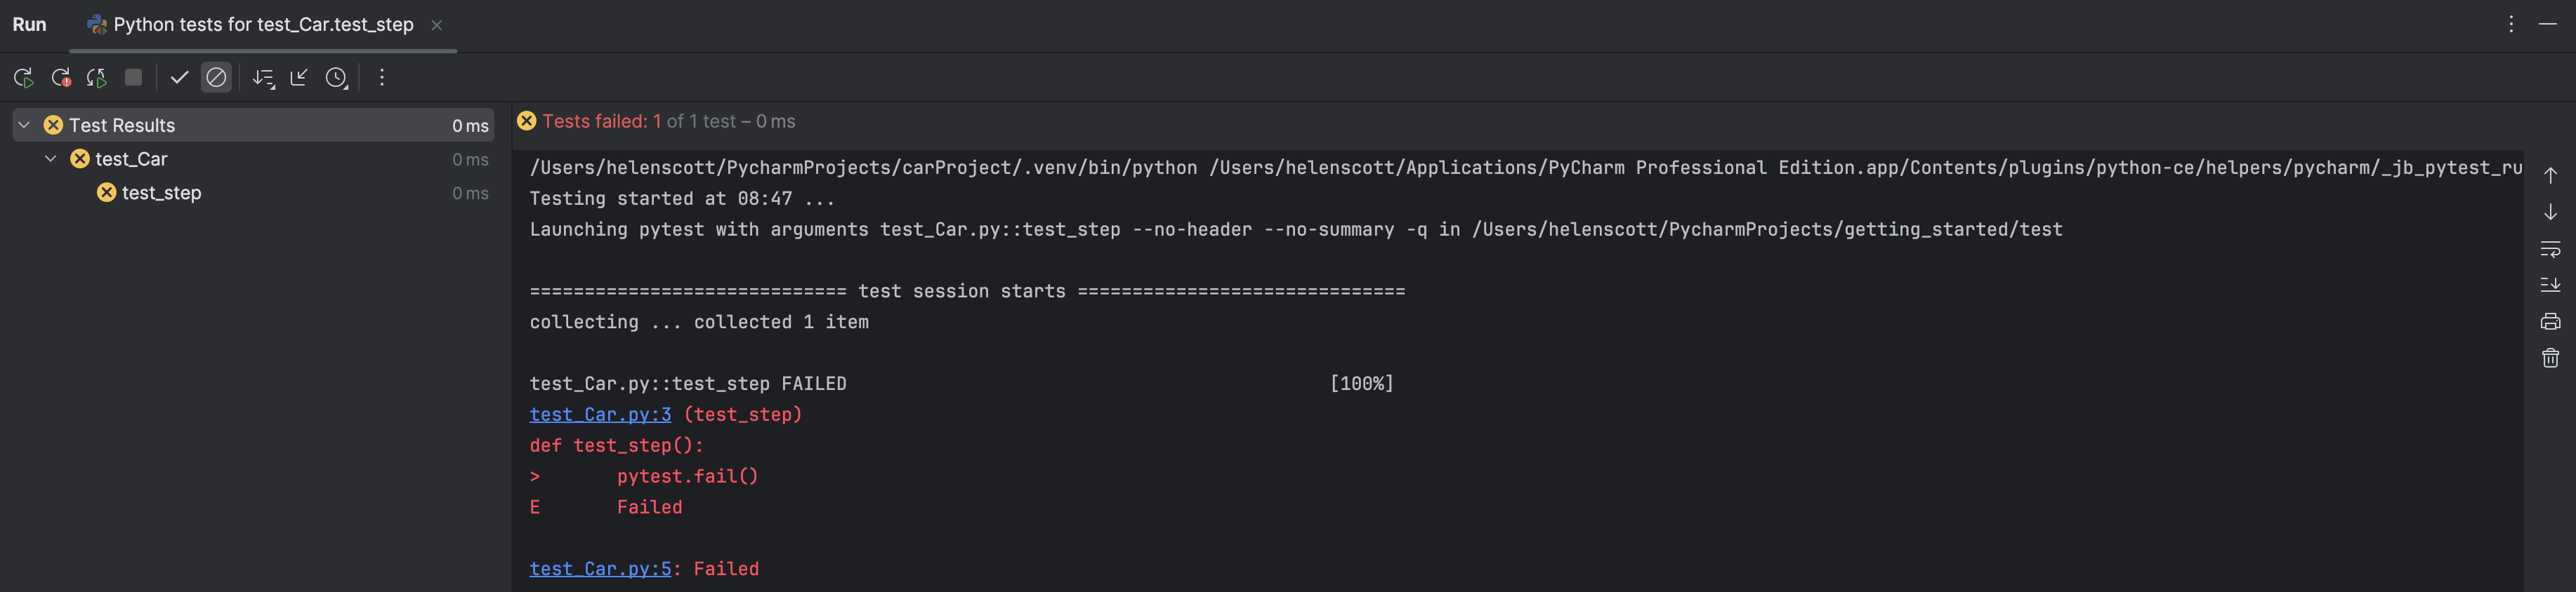Open the Run tool window options menu
This screenshot has width=2576, height=592.
point(2511,24)
